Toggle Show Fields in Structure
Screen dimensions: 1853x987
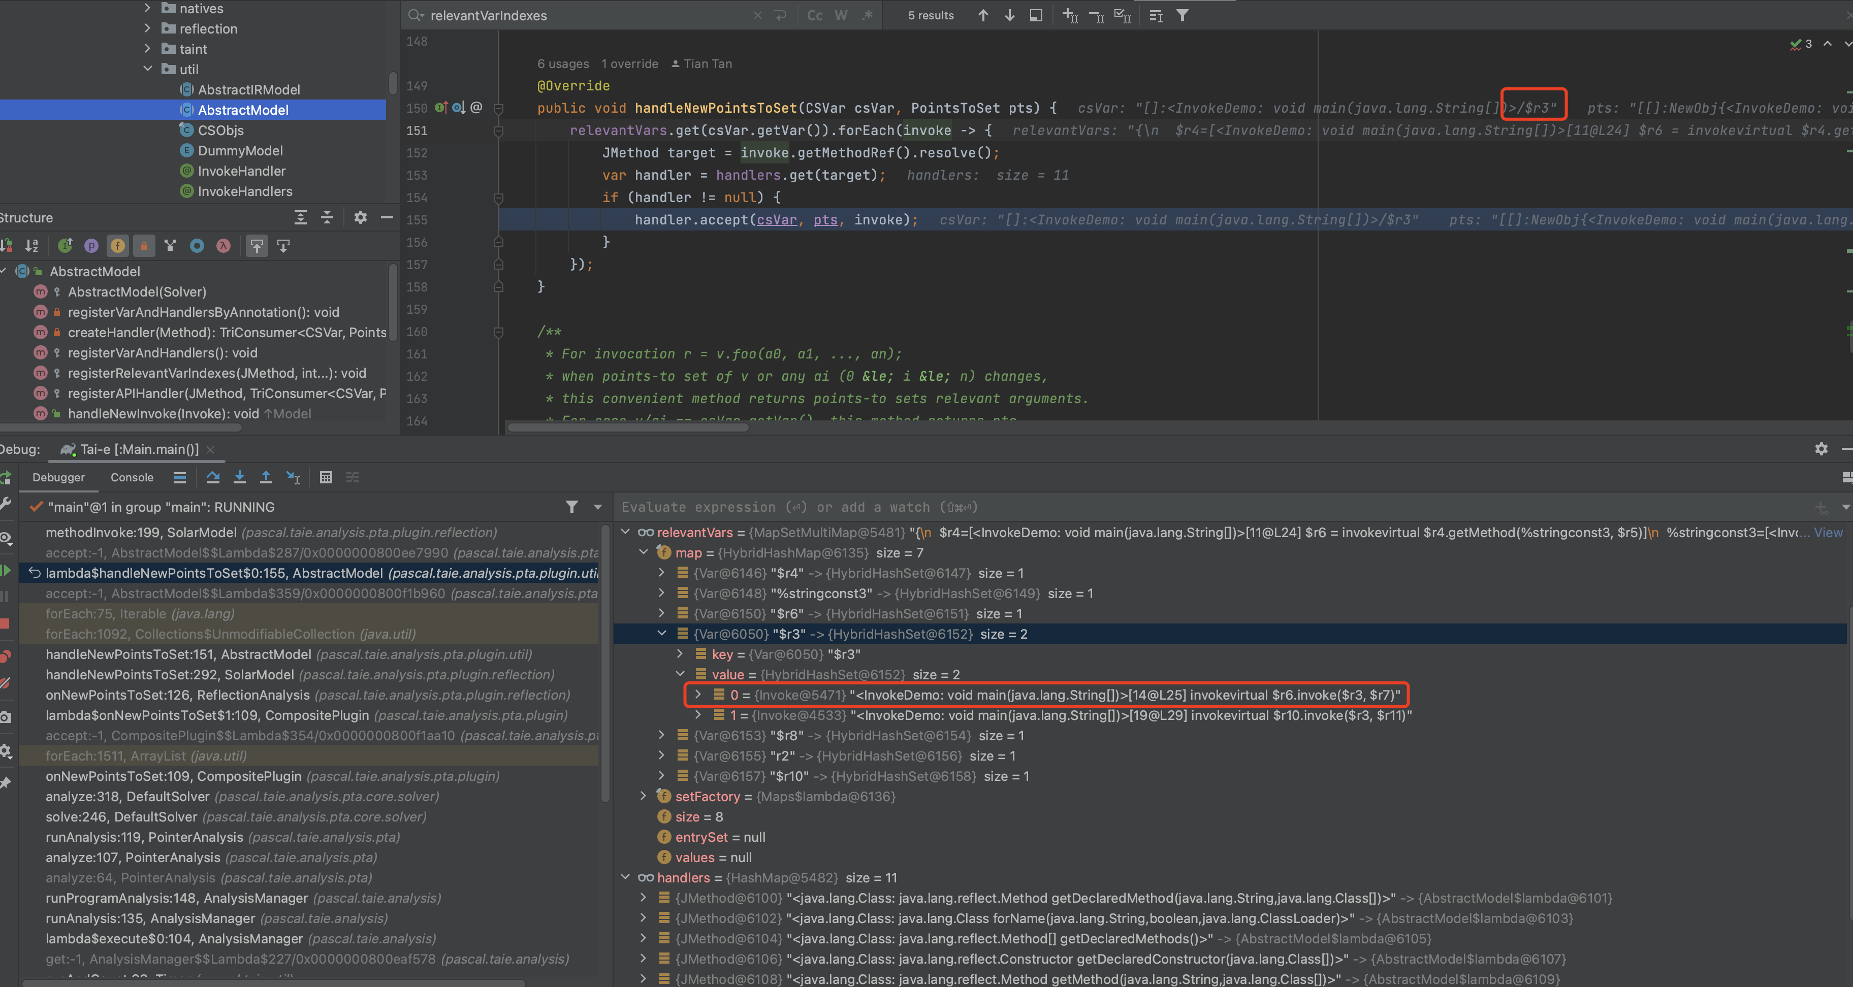[117, 246]
